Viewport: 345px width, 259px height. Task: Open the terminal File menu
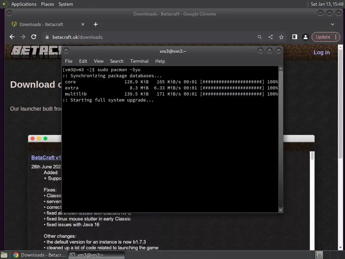pos(69,61)
